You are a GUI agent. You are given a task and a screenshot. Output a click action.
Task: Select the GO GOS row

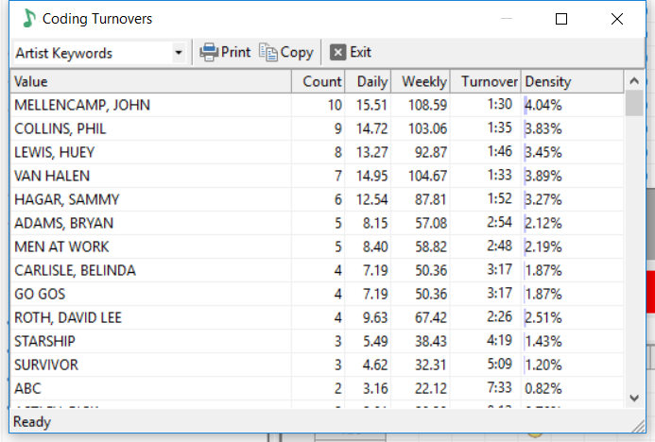pyautogui.click(x=317, y=294)
